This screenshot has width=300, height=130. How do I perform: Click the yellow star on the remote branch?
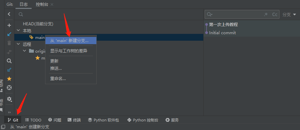(x=38, y=58)
